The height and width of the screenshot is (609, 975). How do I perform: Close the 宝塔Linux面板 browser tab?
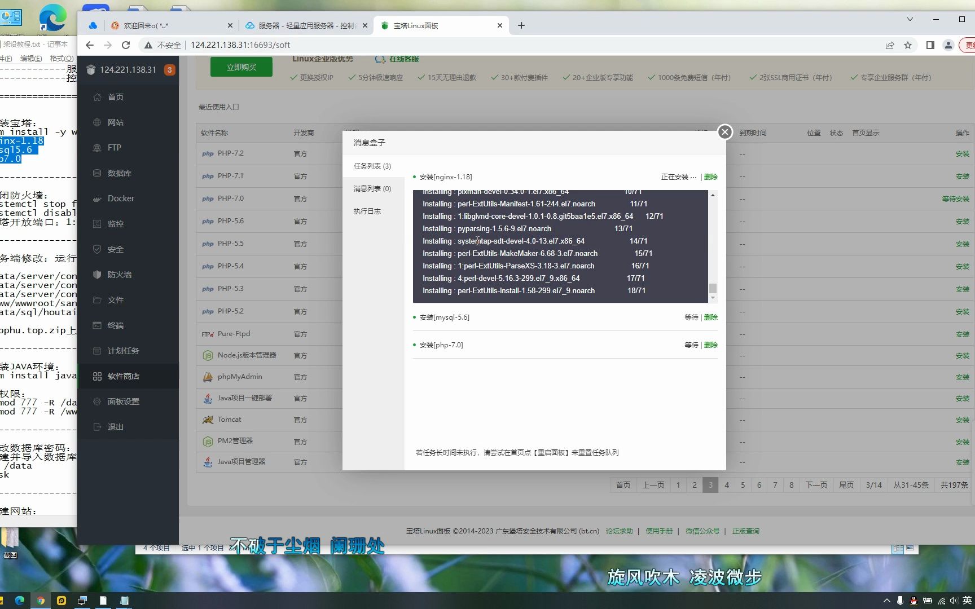tap(500, 25)
